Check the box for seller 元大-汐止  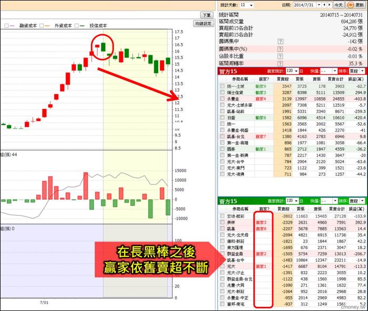(x=222, y=273)
